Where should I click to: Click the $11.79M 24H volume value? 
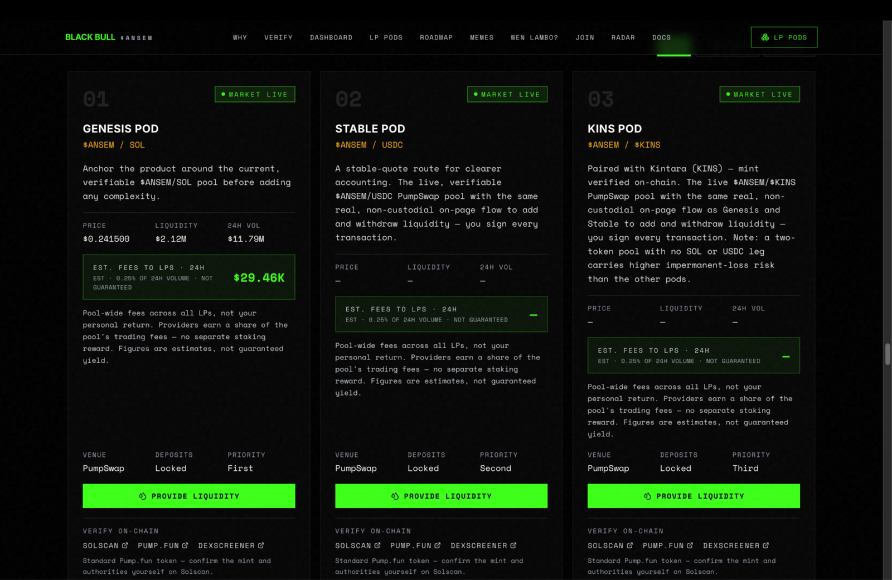pos(246,239)
